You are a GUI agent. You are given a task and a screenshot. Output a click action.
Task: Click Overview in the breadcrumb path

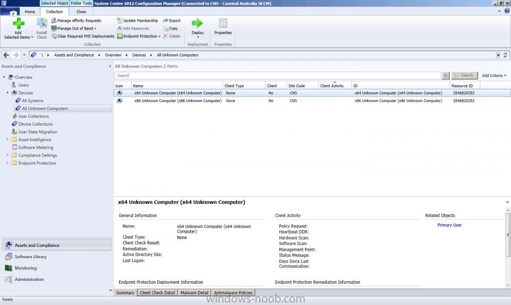pos(113,55)
